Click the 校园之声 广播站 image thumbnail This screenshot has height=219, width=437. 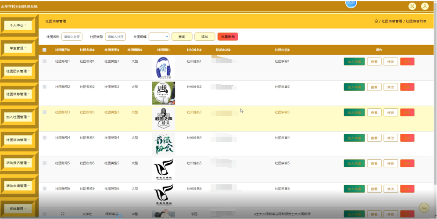click(x=164, y=118)
